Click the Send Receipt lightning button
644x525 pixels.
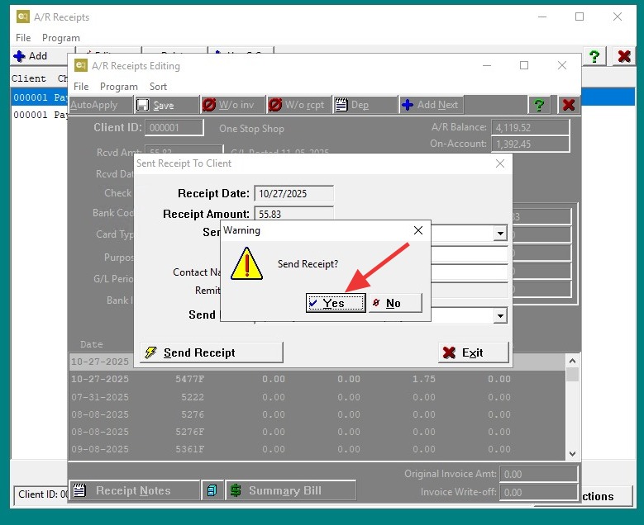click(211, 352)
